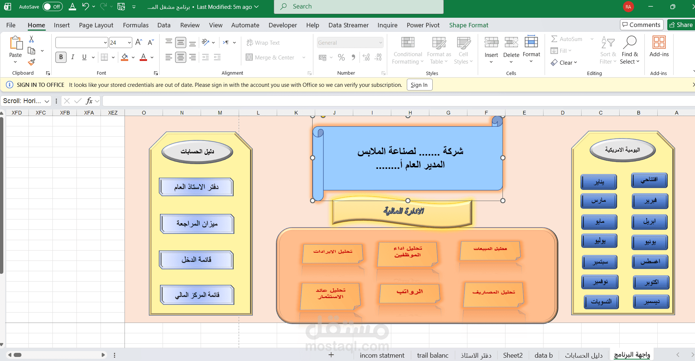Click the Search box
The image size is (695, 361).
click(358, 7)
